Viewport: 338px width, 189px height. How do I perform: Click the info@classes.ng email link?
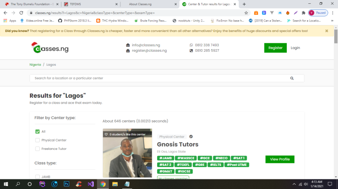pyautogui.click(x=146, y=45)
